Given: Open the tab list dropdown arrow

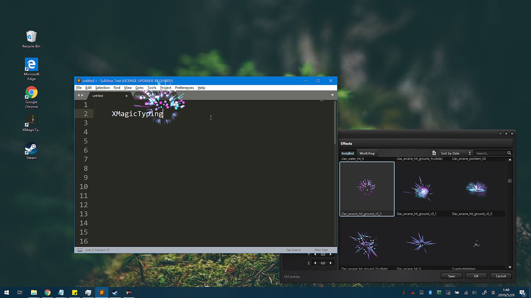Looking at the screenshot, I should [x=332, y=95].
